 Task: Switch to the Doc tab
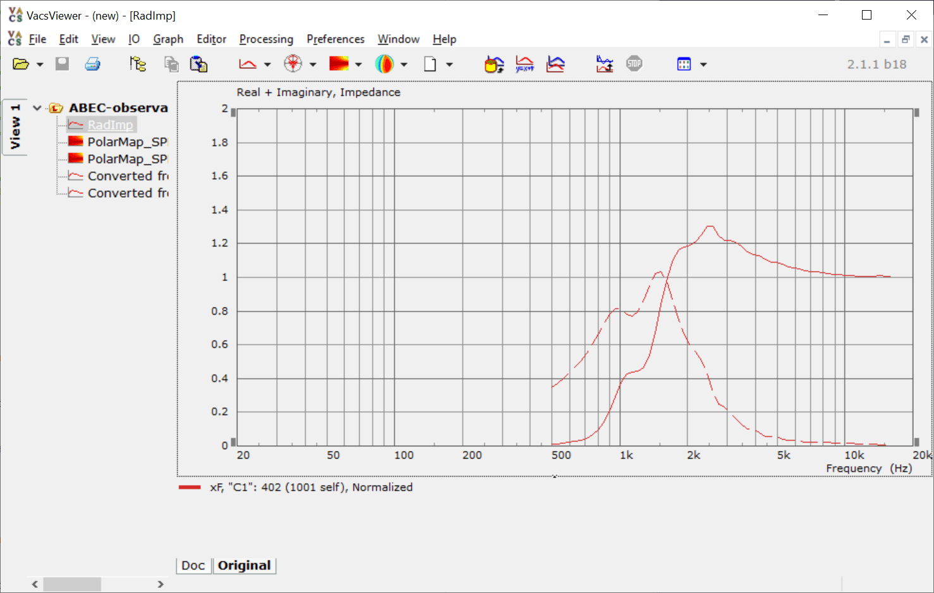coord(193,566)
